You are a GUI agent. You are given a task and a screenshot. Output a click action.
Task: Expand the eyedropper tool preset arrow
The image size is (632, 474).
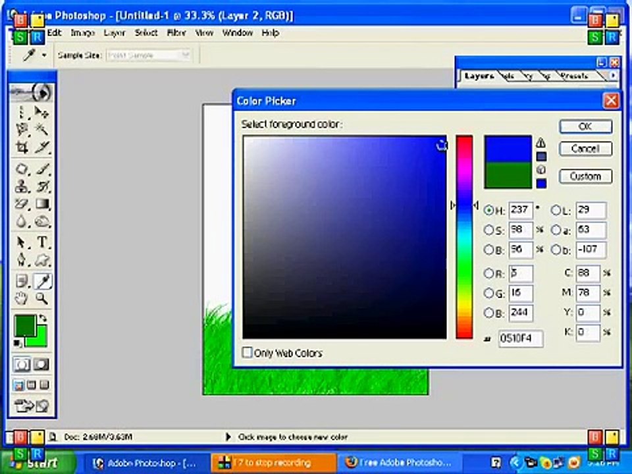pyautogui.click(x=44, y=55)
